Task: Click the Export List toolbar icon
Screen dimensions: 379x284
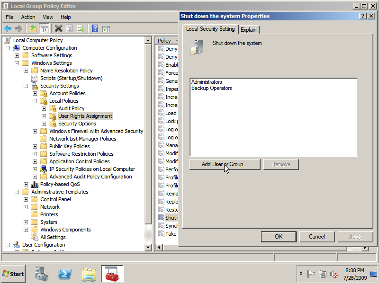Action: 81,29
